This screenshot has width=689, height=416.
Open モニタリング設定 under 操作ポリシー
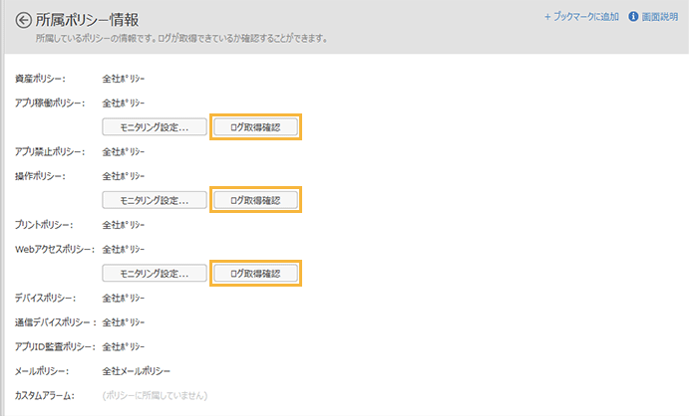pos(155,200)
